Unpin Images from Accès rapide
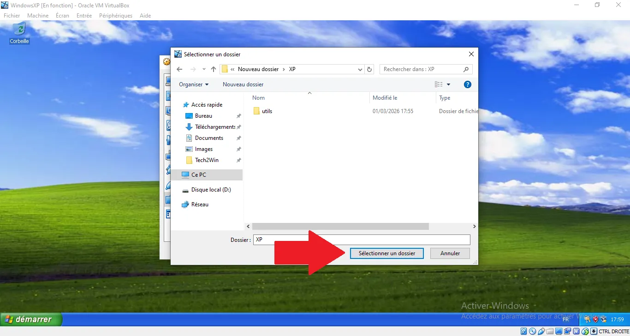The height and width of the screenshot is (336, 630). pos(238,149)
